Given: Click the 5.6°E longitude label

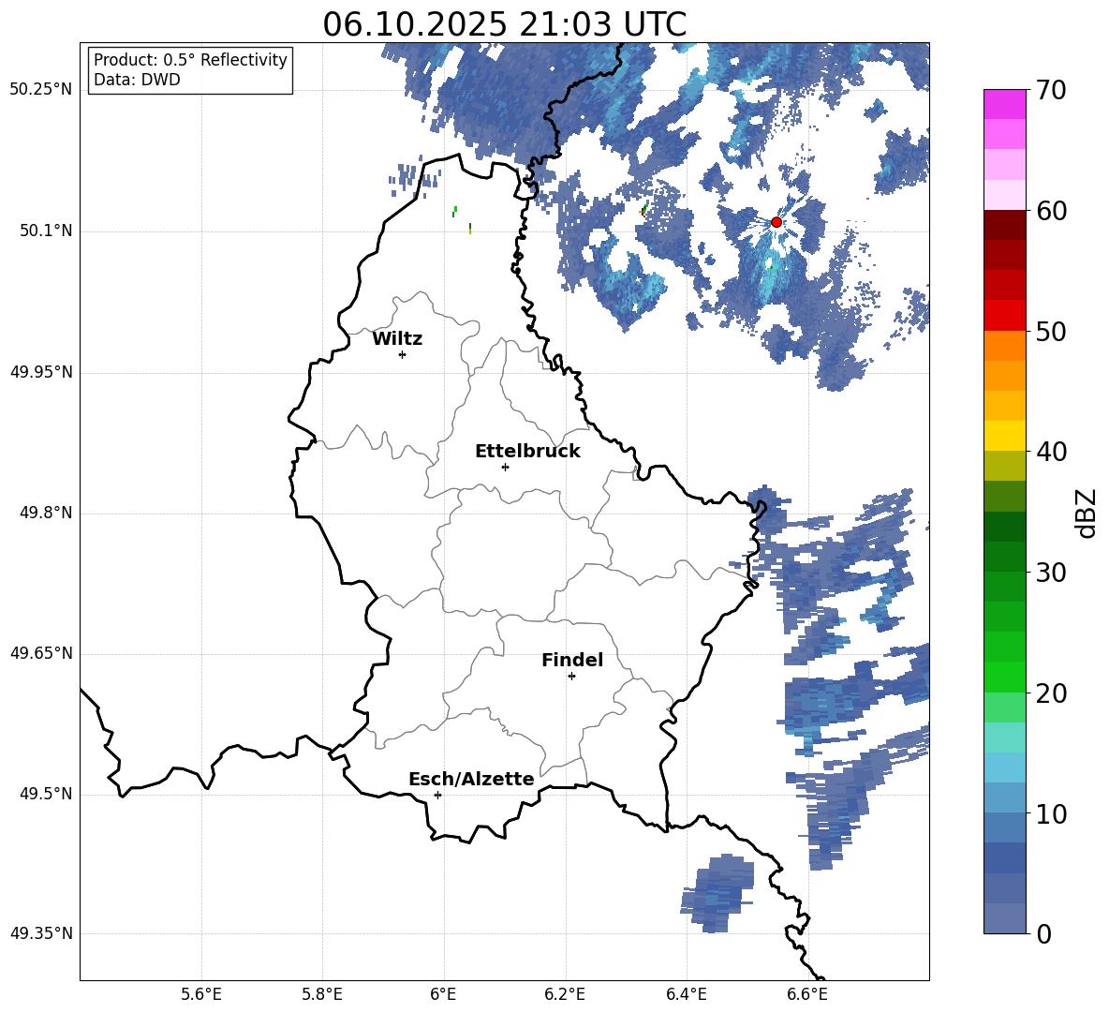Looking at the screenshot, I should (201, 994).
